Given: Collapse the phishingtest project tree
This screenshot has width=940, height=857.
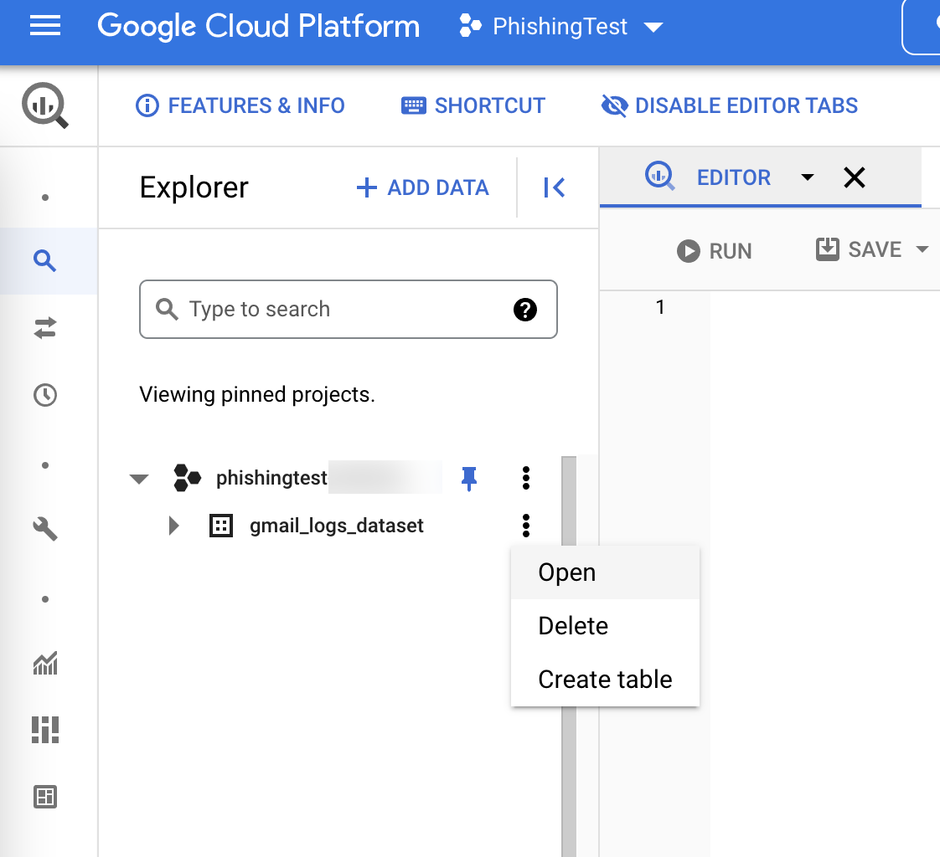Looking at the screenshot, I should [x=139, y=479].
